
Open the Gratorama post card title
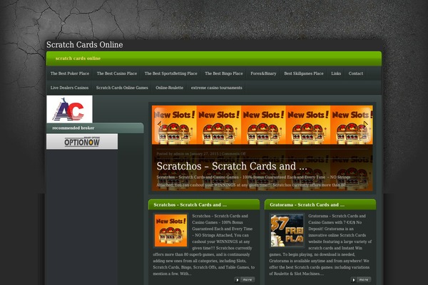[307, 204]
